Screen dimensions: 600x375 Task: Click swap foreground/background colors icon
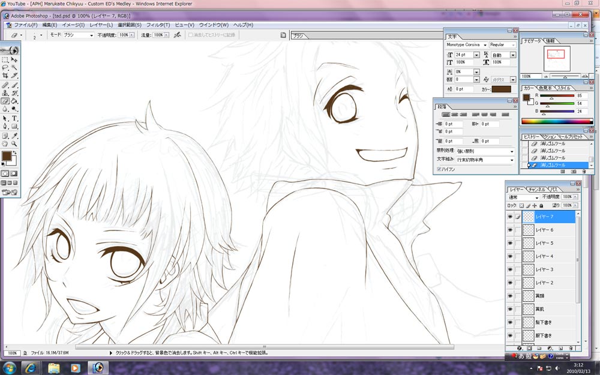16,153
